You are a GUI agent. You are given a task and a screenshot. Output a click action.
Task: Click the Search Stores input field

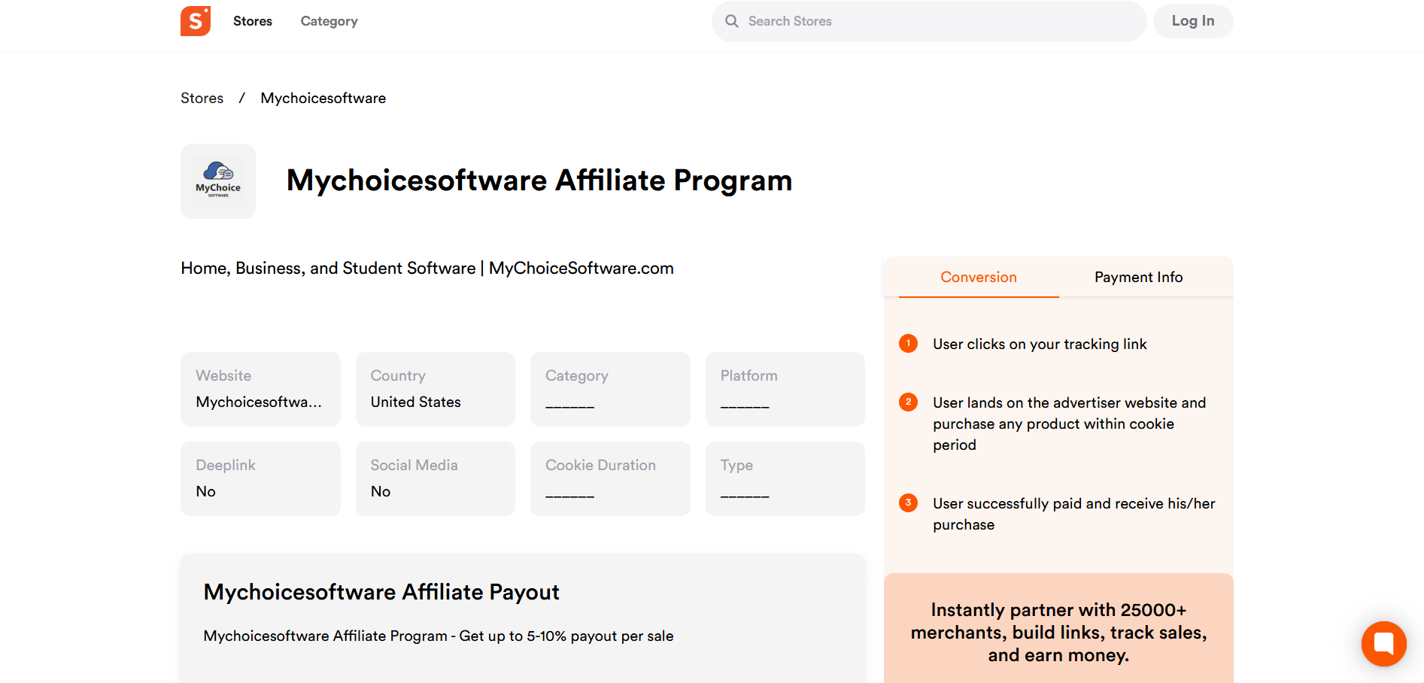click(x=940, y=21)
